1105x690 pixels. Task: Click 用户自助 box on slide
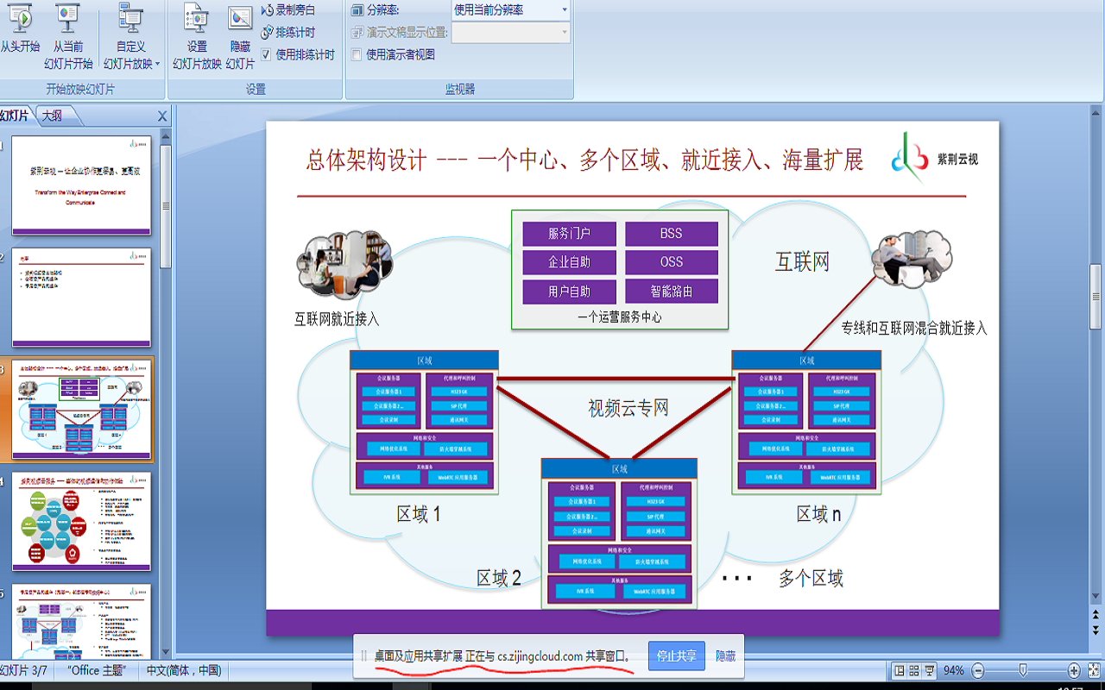[x=569, y=292]
